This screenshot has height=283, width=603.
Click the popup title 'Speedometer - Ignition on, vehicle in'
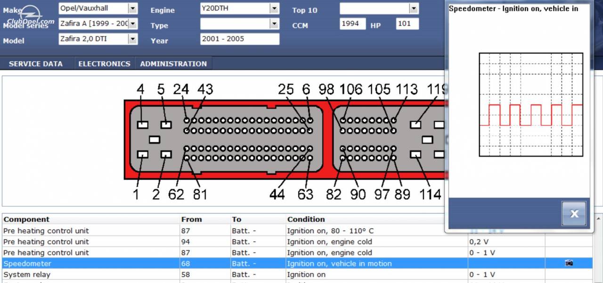pos(513,8)
